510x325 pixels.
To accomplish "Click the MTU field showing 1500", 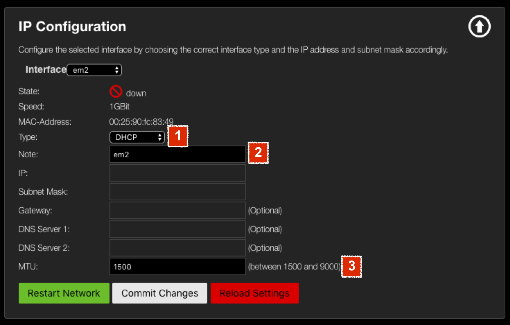I will tap(178, 266).
